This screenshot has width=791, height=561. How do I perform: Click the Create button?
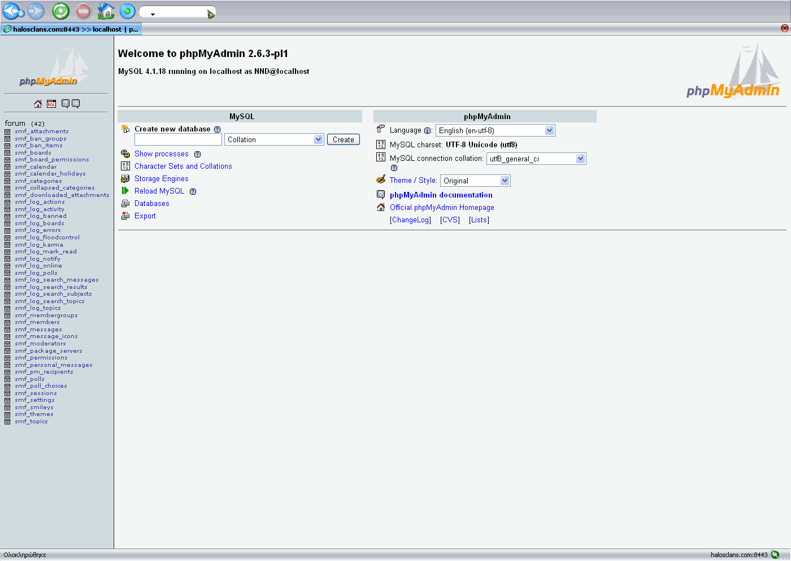coord(344,139)
